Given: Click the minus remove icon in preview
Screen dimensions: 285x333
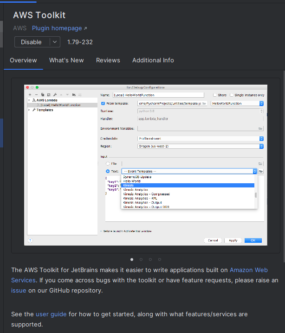Looking at the screenshot, I should [x=37, y=95].
